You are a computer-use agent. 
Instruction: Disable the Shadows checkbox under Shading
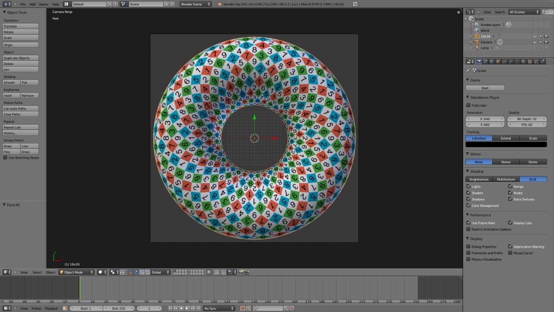469,199
